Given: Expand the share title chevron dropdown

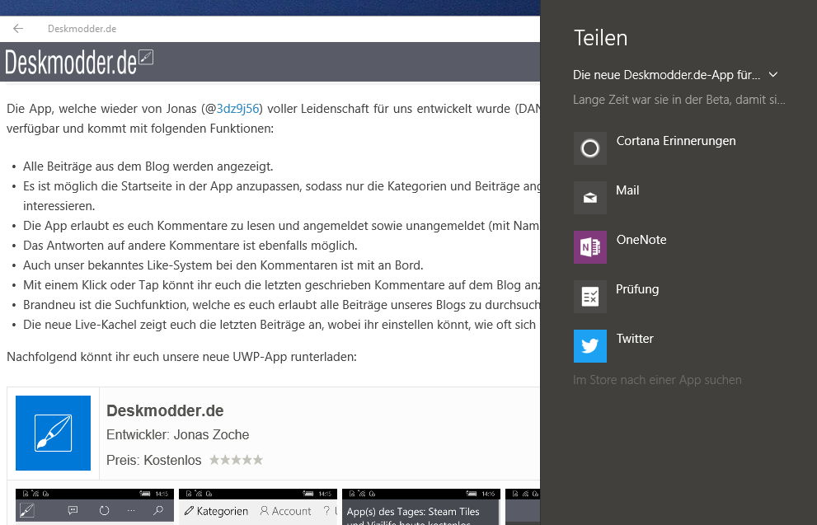Looking at the screenshot, I should tap(773, 74).
